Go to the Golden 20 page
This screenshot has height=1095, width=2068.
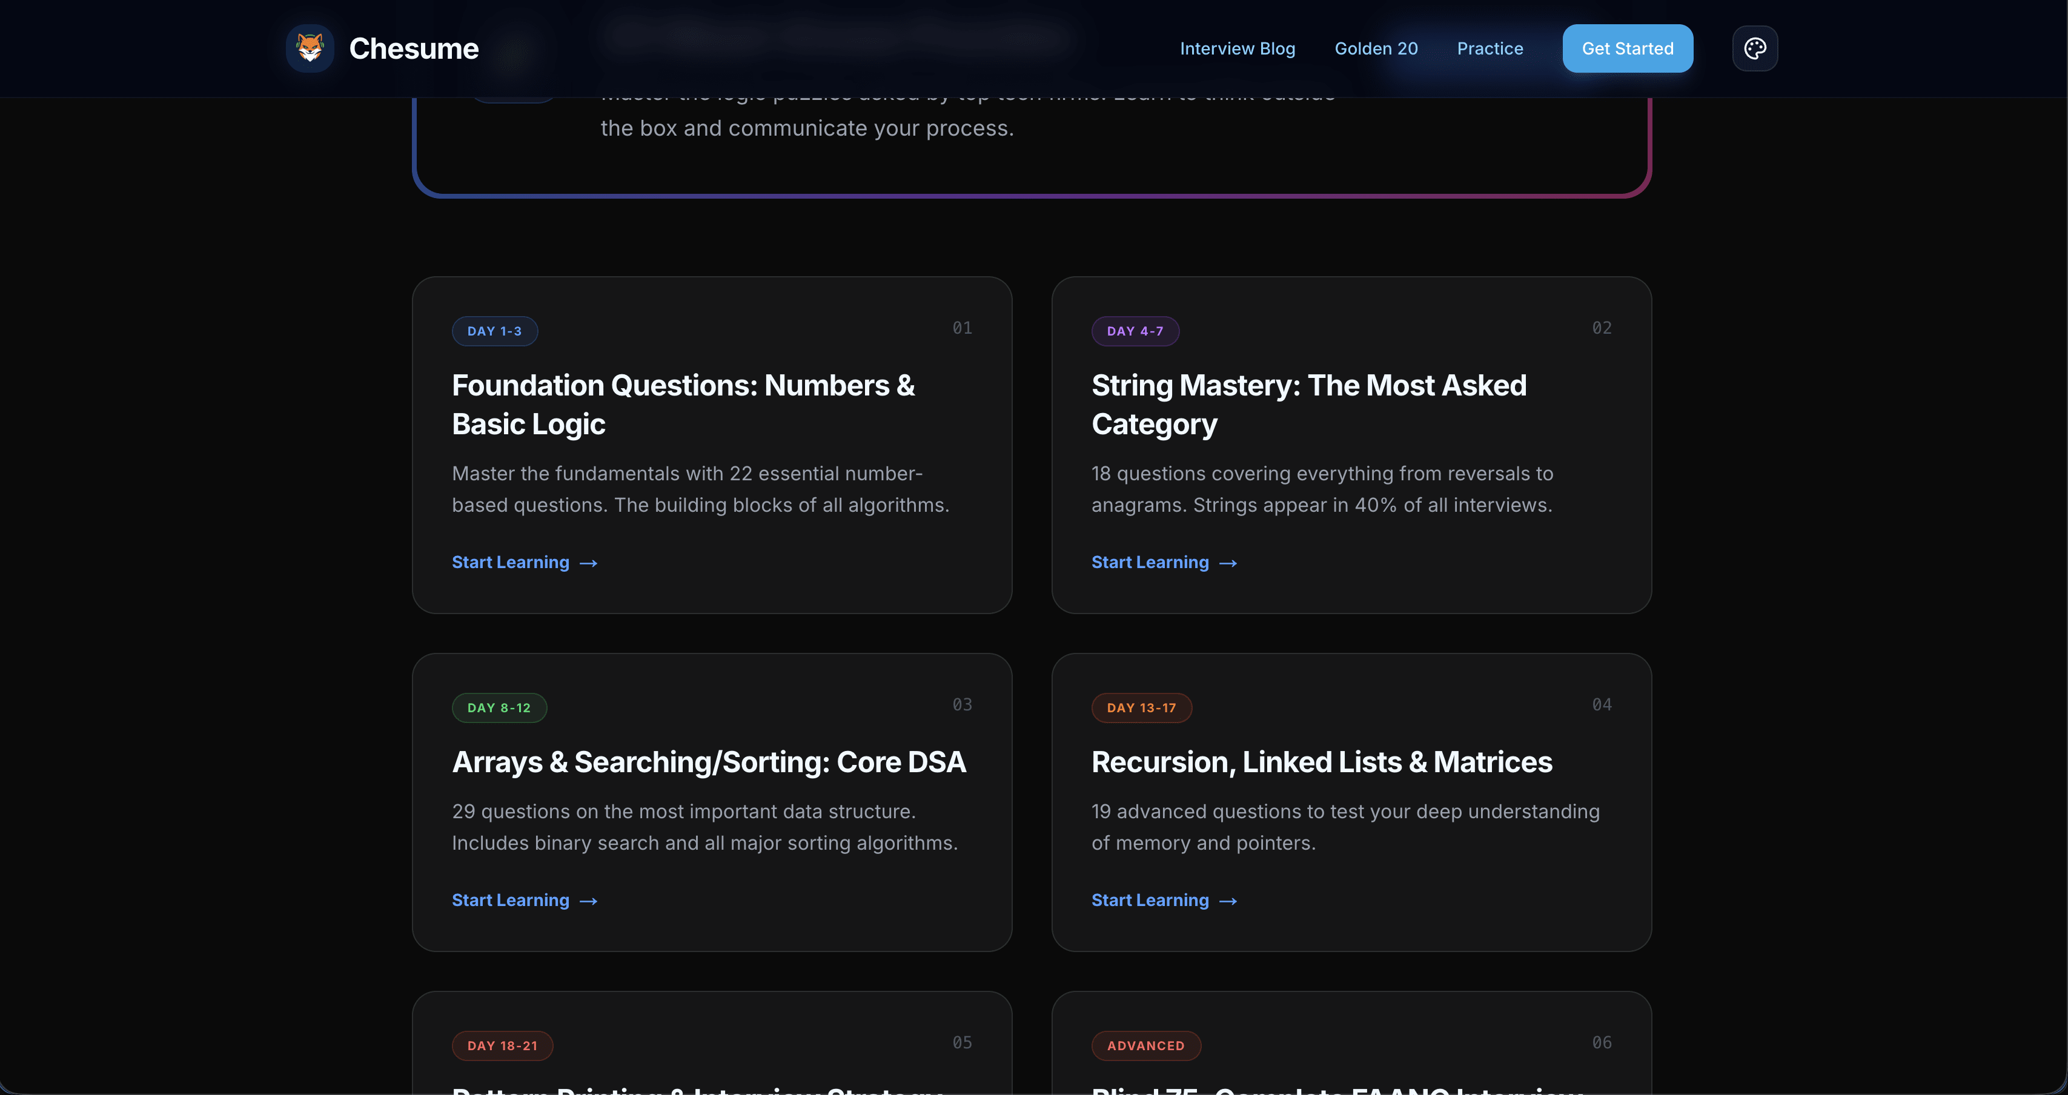coord(1376,48)
